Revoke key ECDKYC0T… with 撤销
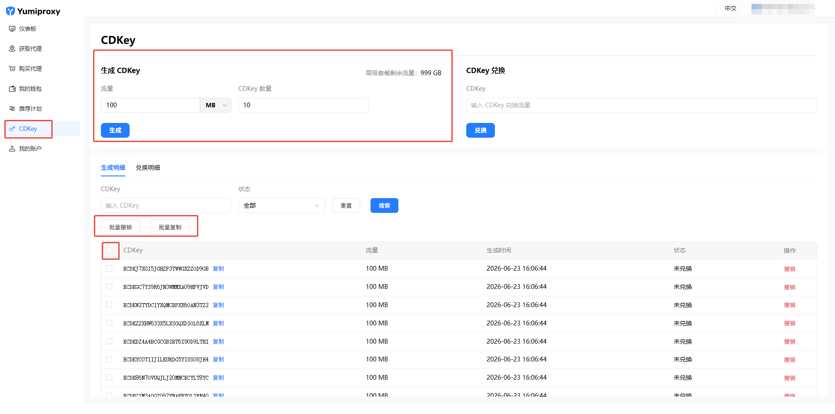This screenshot has height=414, width=835. coord(790,360)
